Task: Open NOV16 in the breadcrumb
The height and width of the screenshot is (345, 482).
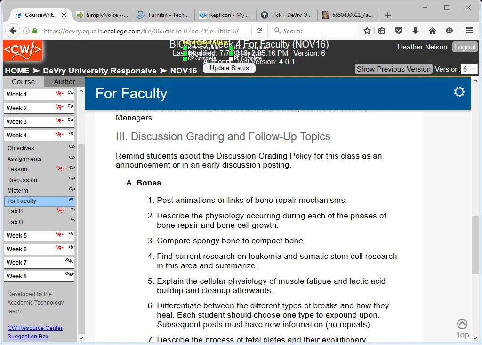Action: coord(184,71)
